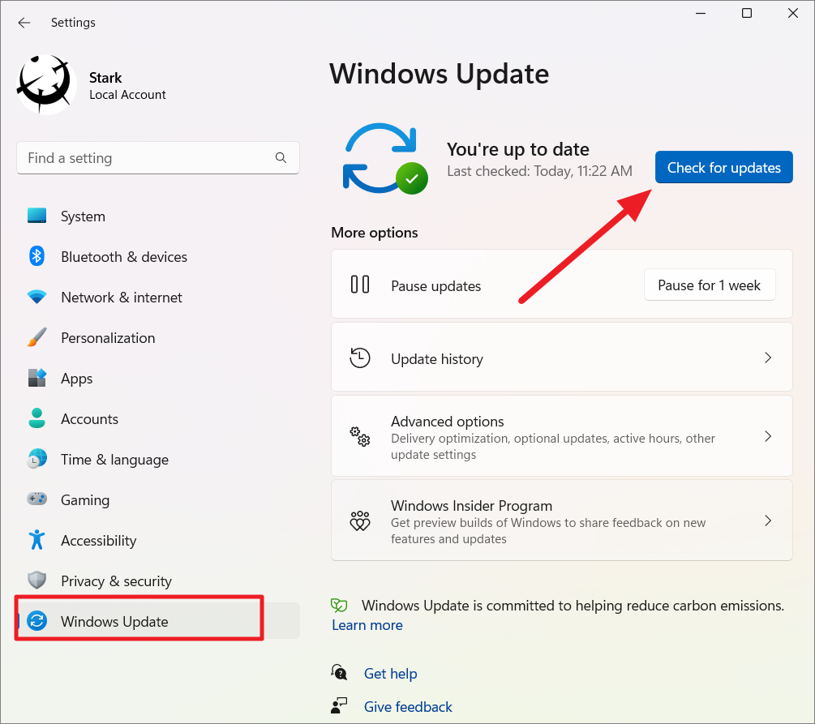The height and width of the screenshot is (724, 815).
Task: Click the Network & internet wifi icon
Action: click(x=37, y=297)
